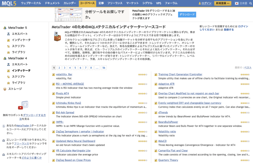Open RSI + MOVING AVERAGE link
The width and height of the screenshot is (253, 163).
coord(70,84)
